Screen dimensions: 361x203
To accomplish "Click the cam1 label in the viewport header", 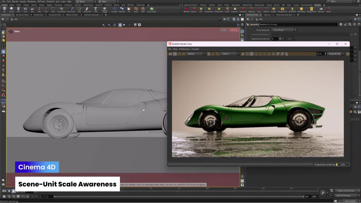I will [x=233, y=30].
